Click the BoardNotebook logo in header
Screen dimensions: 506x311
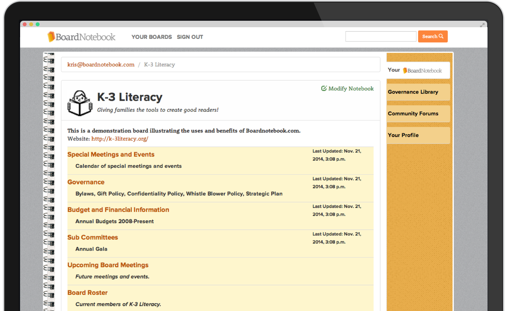point(81,37)
